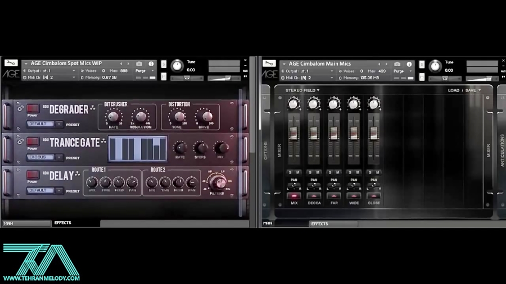
Task: Click camera snapshot icon in Spot Mics header
Action: tap(139, 64)
